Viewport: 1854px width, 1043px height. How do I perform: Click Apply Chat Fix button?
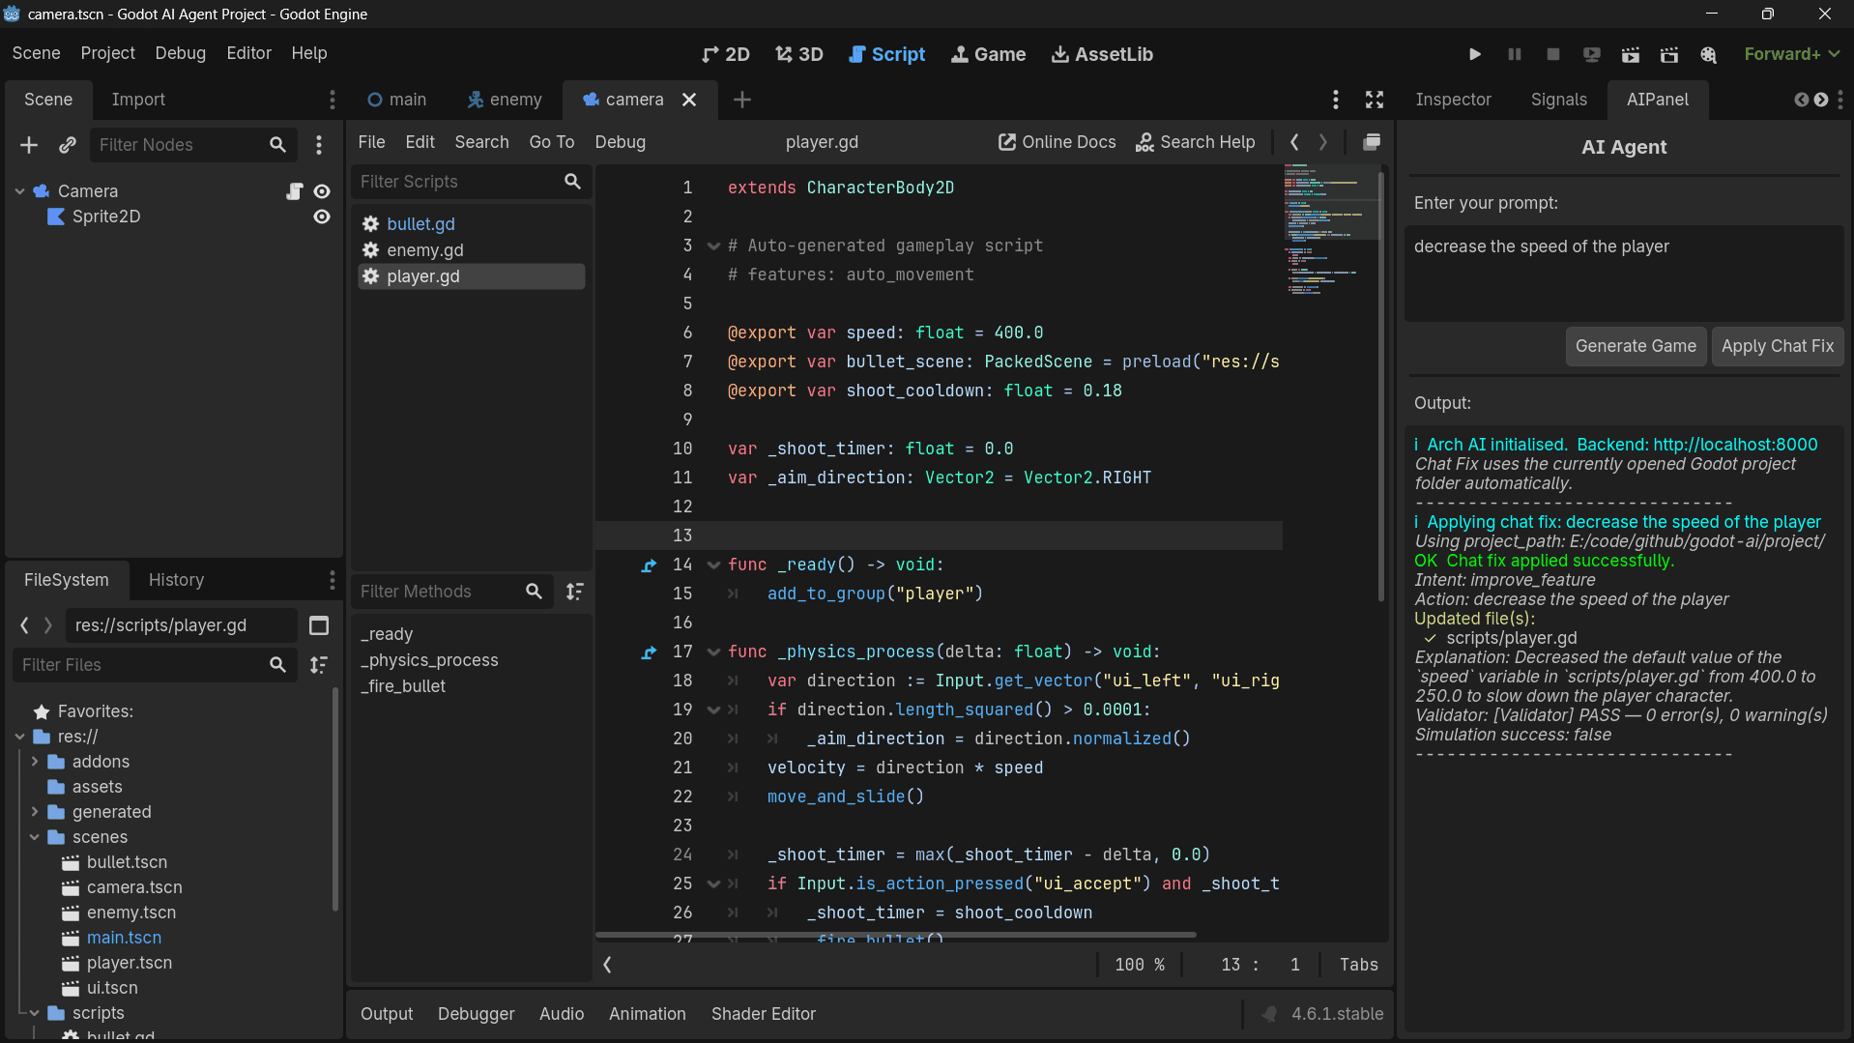point(1777,346)
